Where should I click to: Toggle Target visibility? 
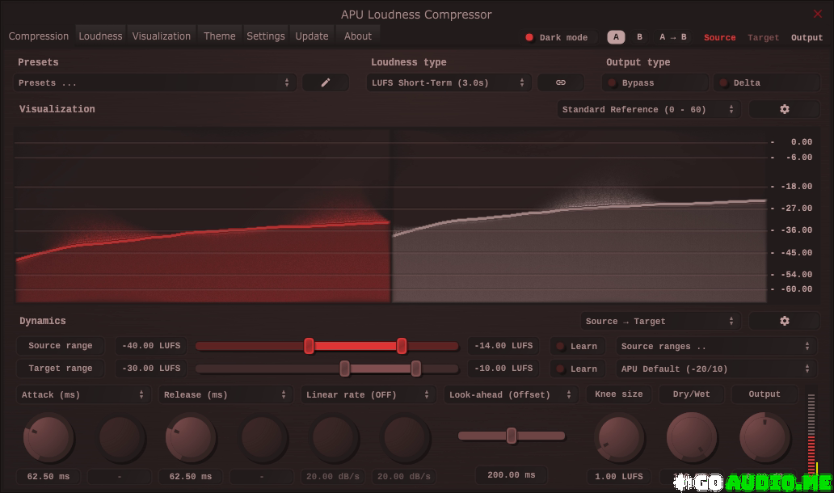[763, 37]
